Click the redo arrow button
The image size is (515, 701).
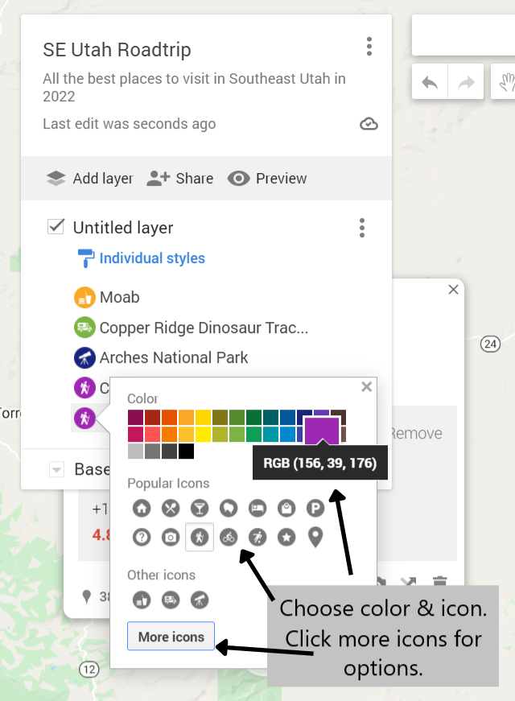[x=466, y=82]
